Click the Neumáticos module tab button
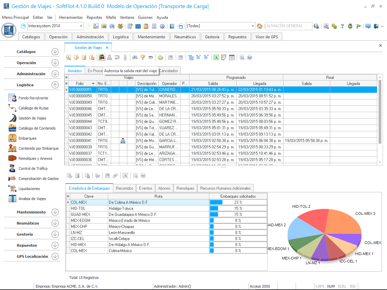 pos(185,37)
